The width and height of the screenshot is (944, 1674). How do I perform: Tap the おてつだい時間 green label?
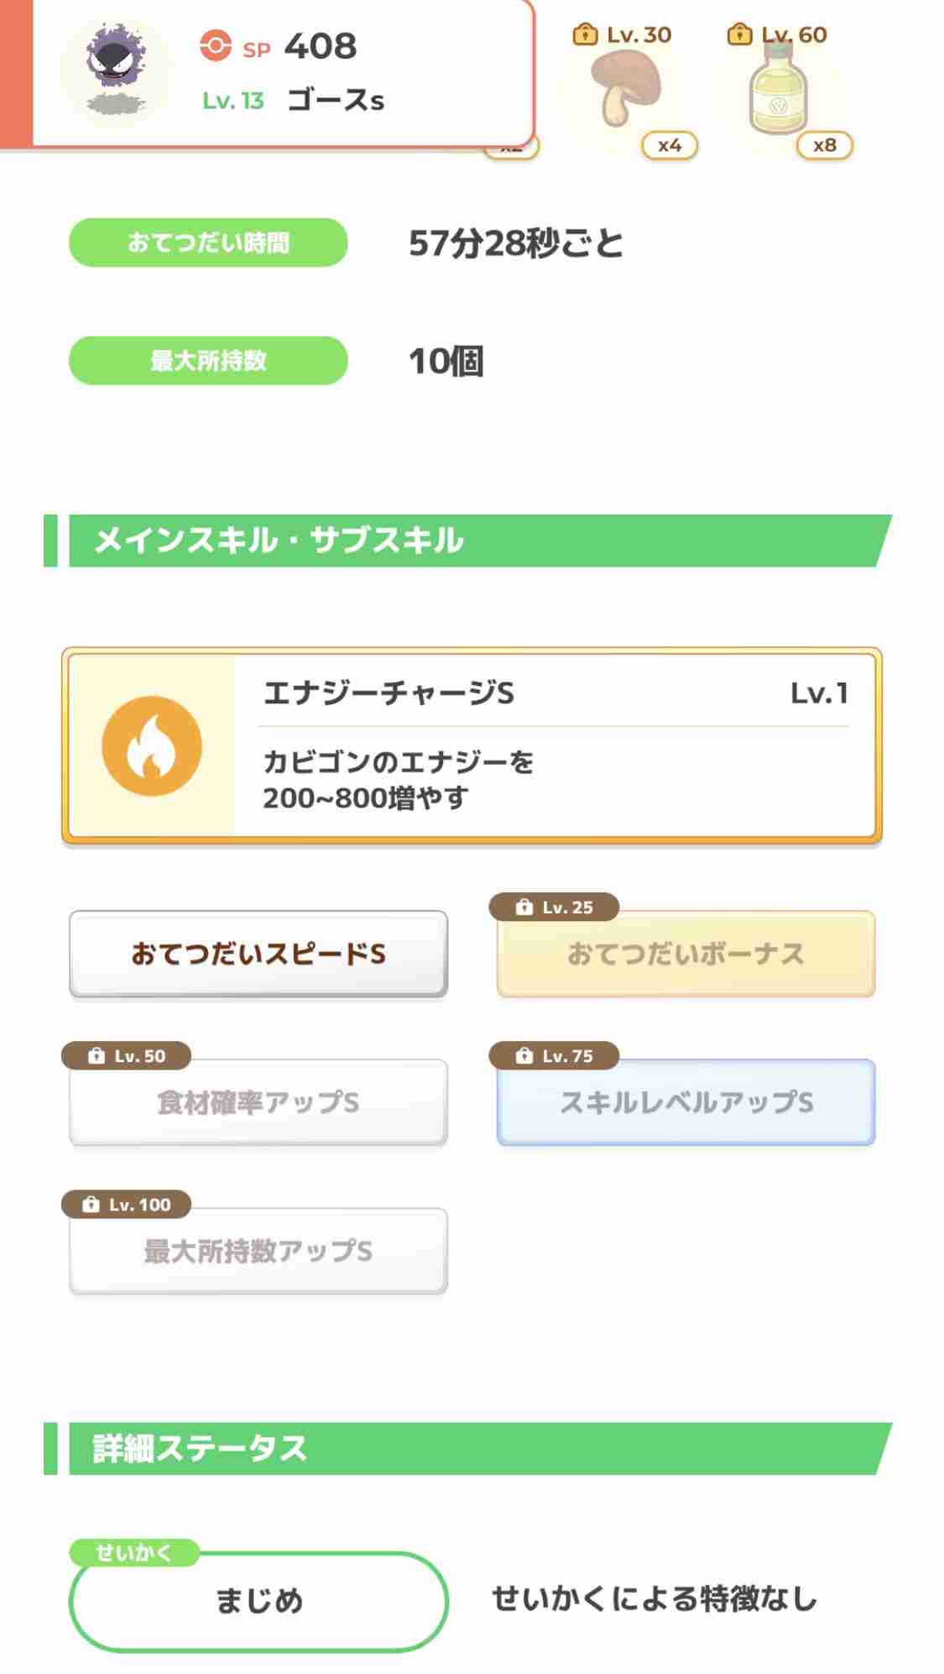(x=208, y=243)
